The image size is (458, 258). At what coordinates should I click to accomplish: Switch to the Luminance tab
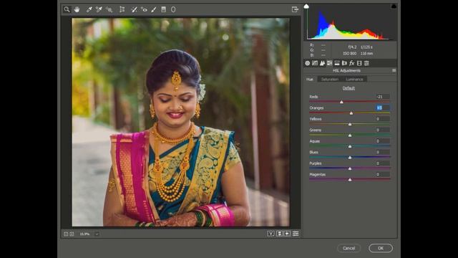pos(354,80)
